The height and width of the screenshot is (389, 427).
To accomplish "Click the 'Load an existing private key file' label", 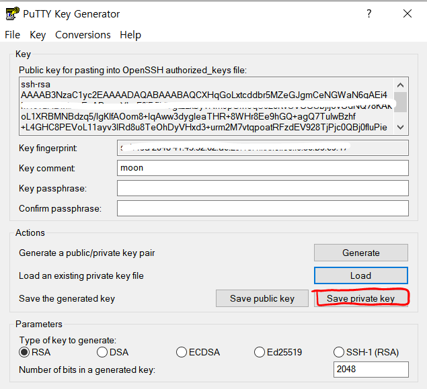I will click(81, 276).
